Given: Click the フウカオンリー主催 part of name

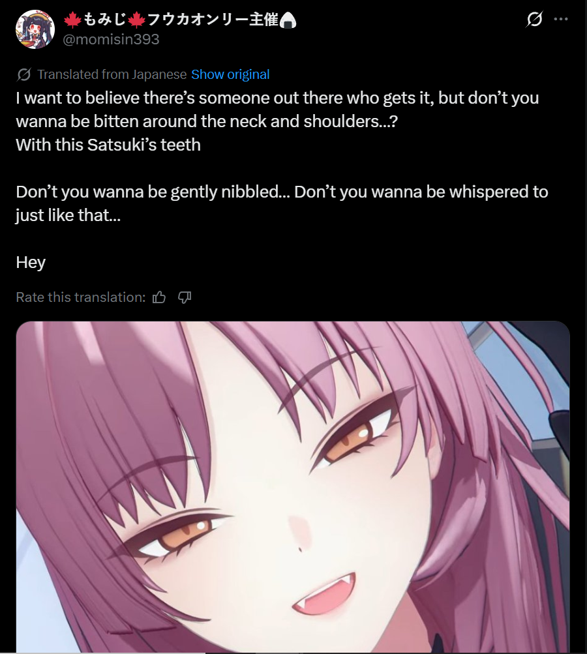Looking at the screenshot, I should [213, 20].
